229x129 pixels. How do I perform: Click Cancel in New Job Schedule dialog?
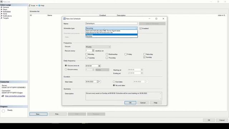[x=143, y=103]
